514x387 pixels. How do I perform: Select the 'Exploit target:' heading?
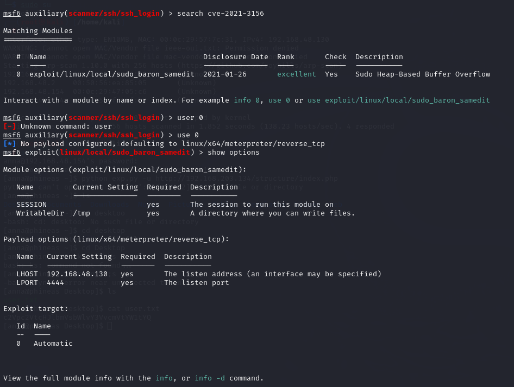(36, 309)
